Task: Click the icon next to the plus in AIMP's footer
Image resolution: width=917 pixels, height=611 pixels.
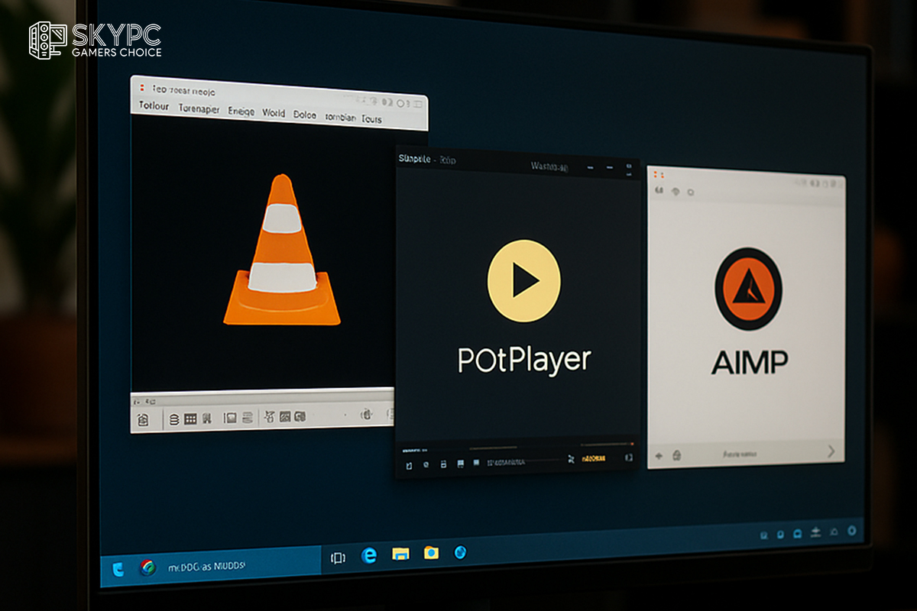Action: click(676, 456)
